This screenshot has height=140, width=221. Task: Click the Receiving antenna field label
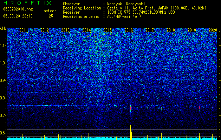pyautogui.click(x=81, y=16)
